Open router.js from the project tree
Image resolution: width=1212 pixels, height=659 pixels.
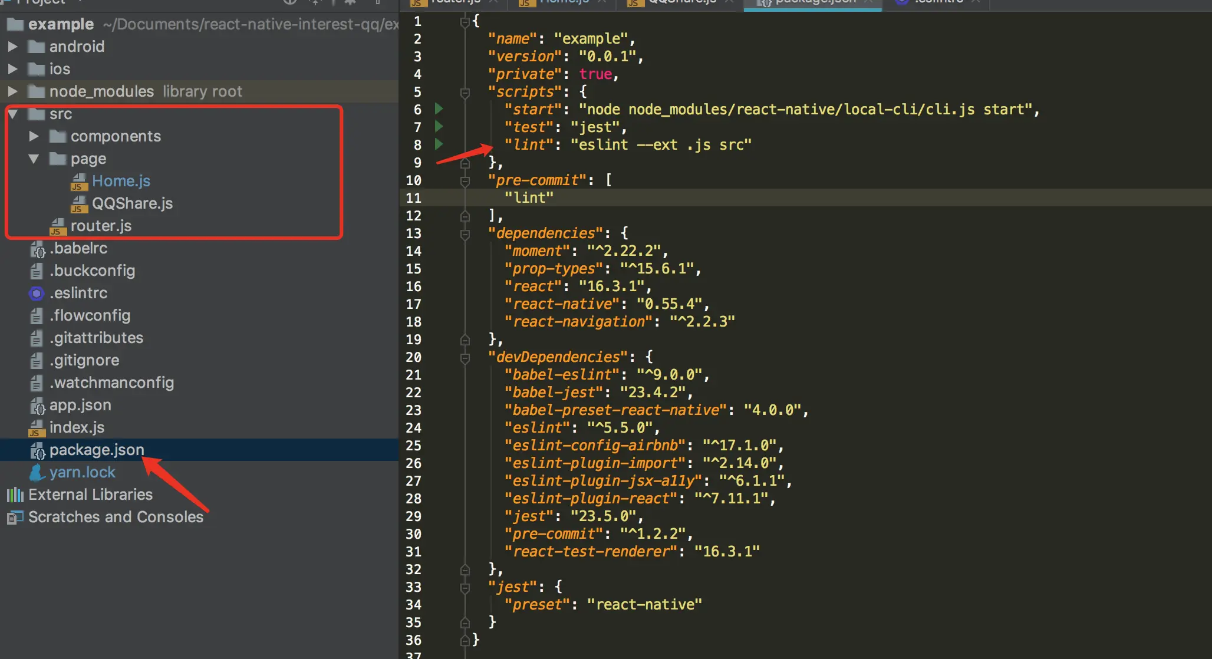101,226
